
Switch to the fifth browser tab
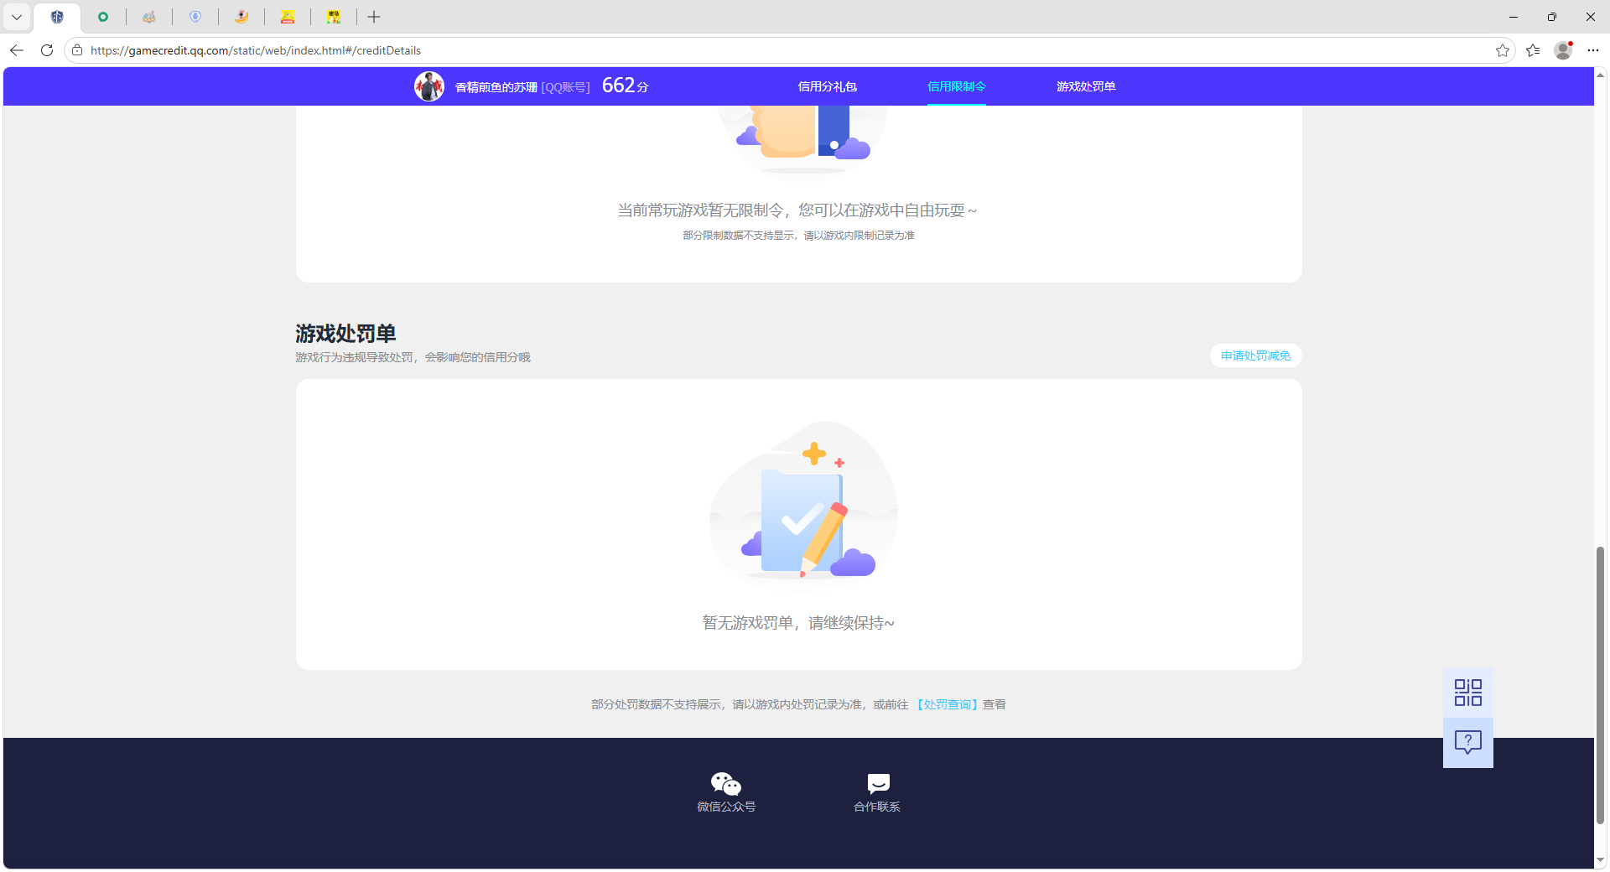(x=241, y=17)
